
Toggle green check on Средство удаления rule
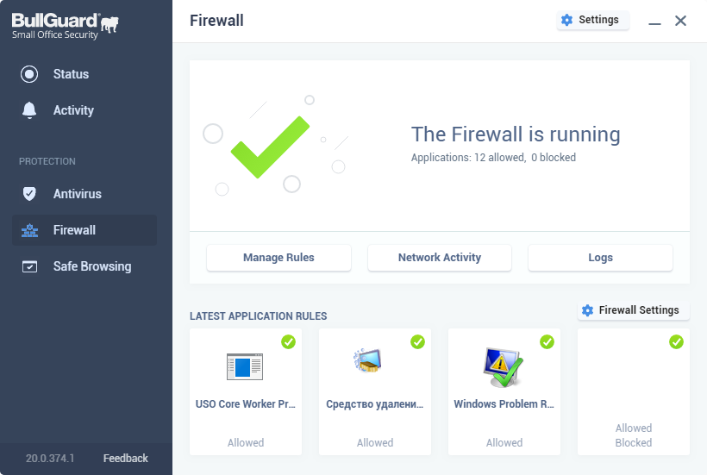pos(418,342)
